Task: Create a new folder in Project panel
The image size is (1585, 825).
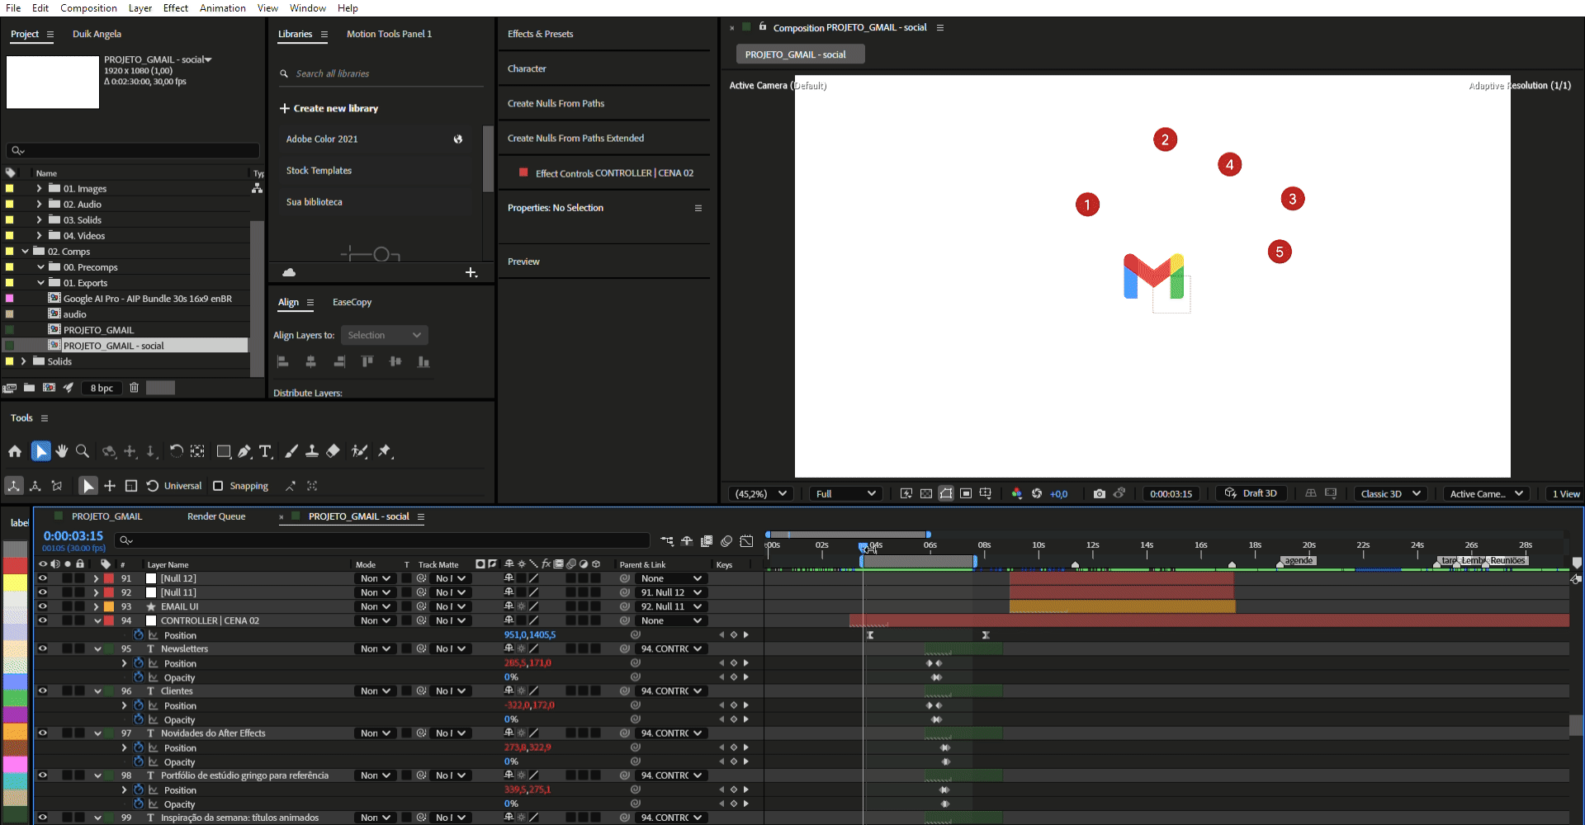Action: pyautogui.click(x=30, y=388)
